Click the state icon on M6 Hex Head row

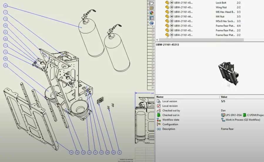[171, 12]
